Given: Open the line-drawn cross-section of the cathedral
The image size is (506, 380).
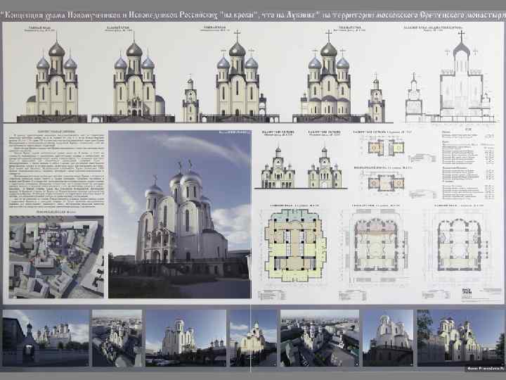Looking at the screenshot, I should pyautogui.click(x=450, y=76).
